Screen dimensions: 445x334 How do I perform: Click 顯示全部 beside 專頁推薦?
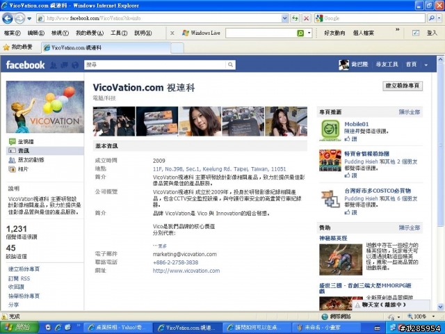[x=410, y=112]
